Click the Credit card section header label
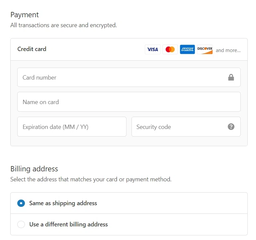This screenshot has height=240, width=256. [32, 49]
